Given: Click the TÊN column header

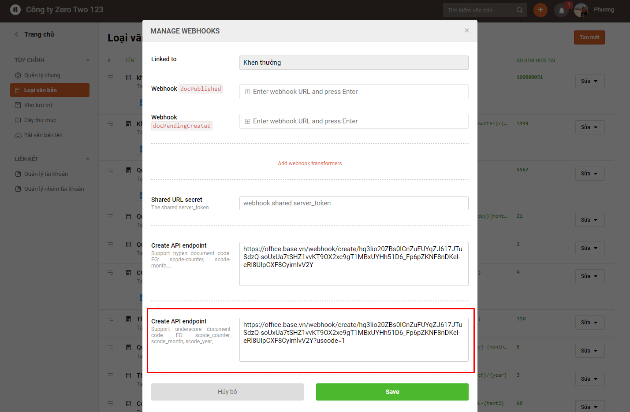Looking at the screenshot, I should tap(130, 60).
